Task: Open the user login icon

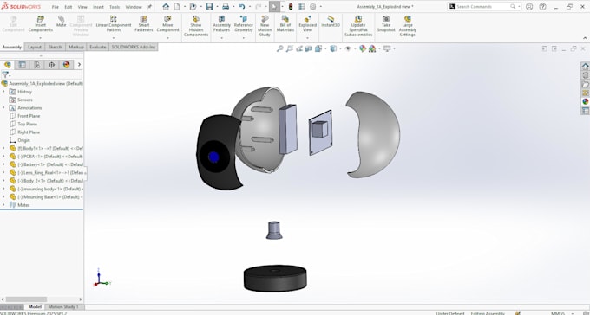Action: [x=529, y=6]
